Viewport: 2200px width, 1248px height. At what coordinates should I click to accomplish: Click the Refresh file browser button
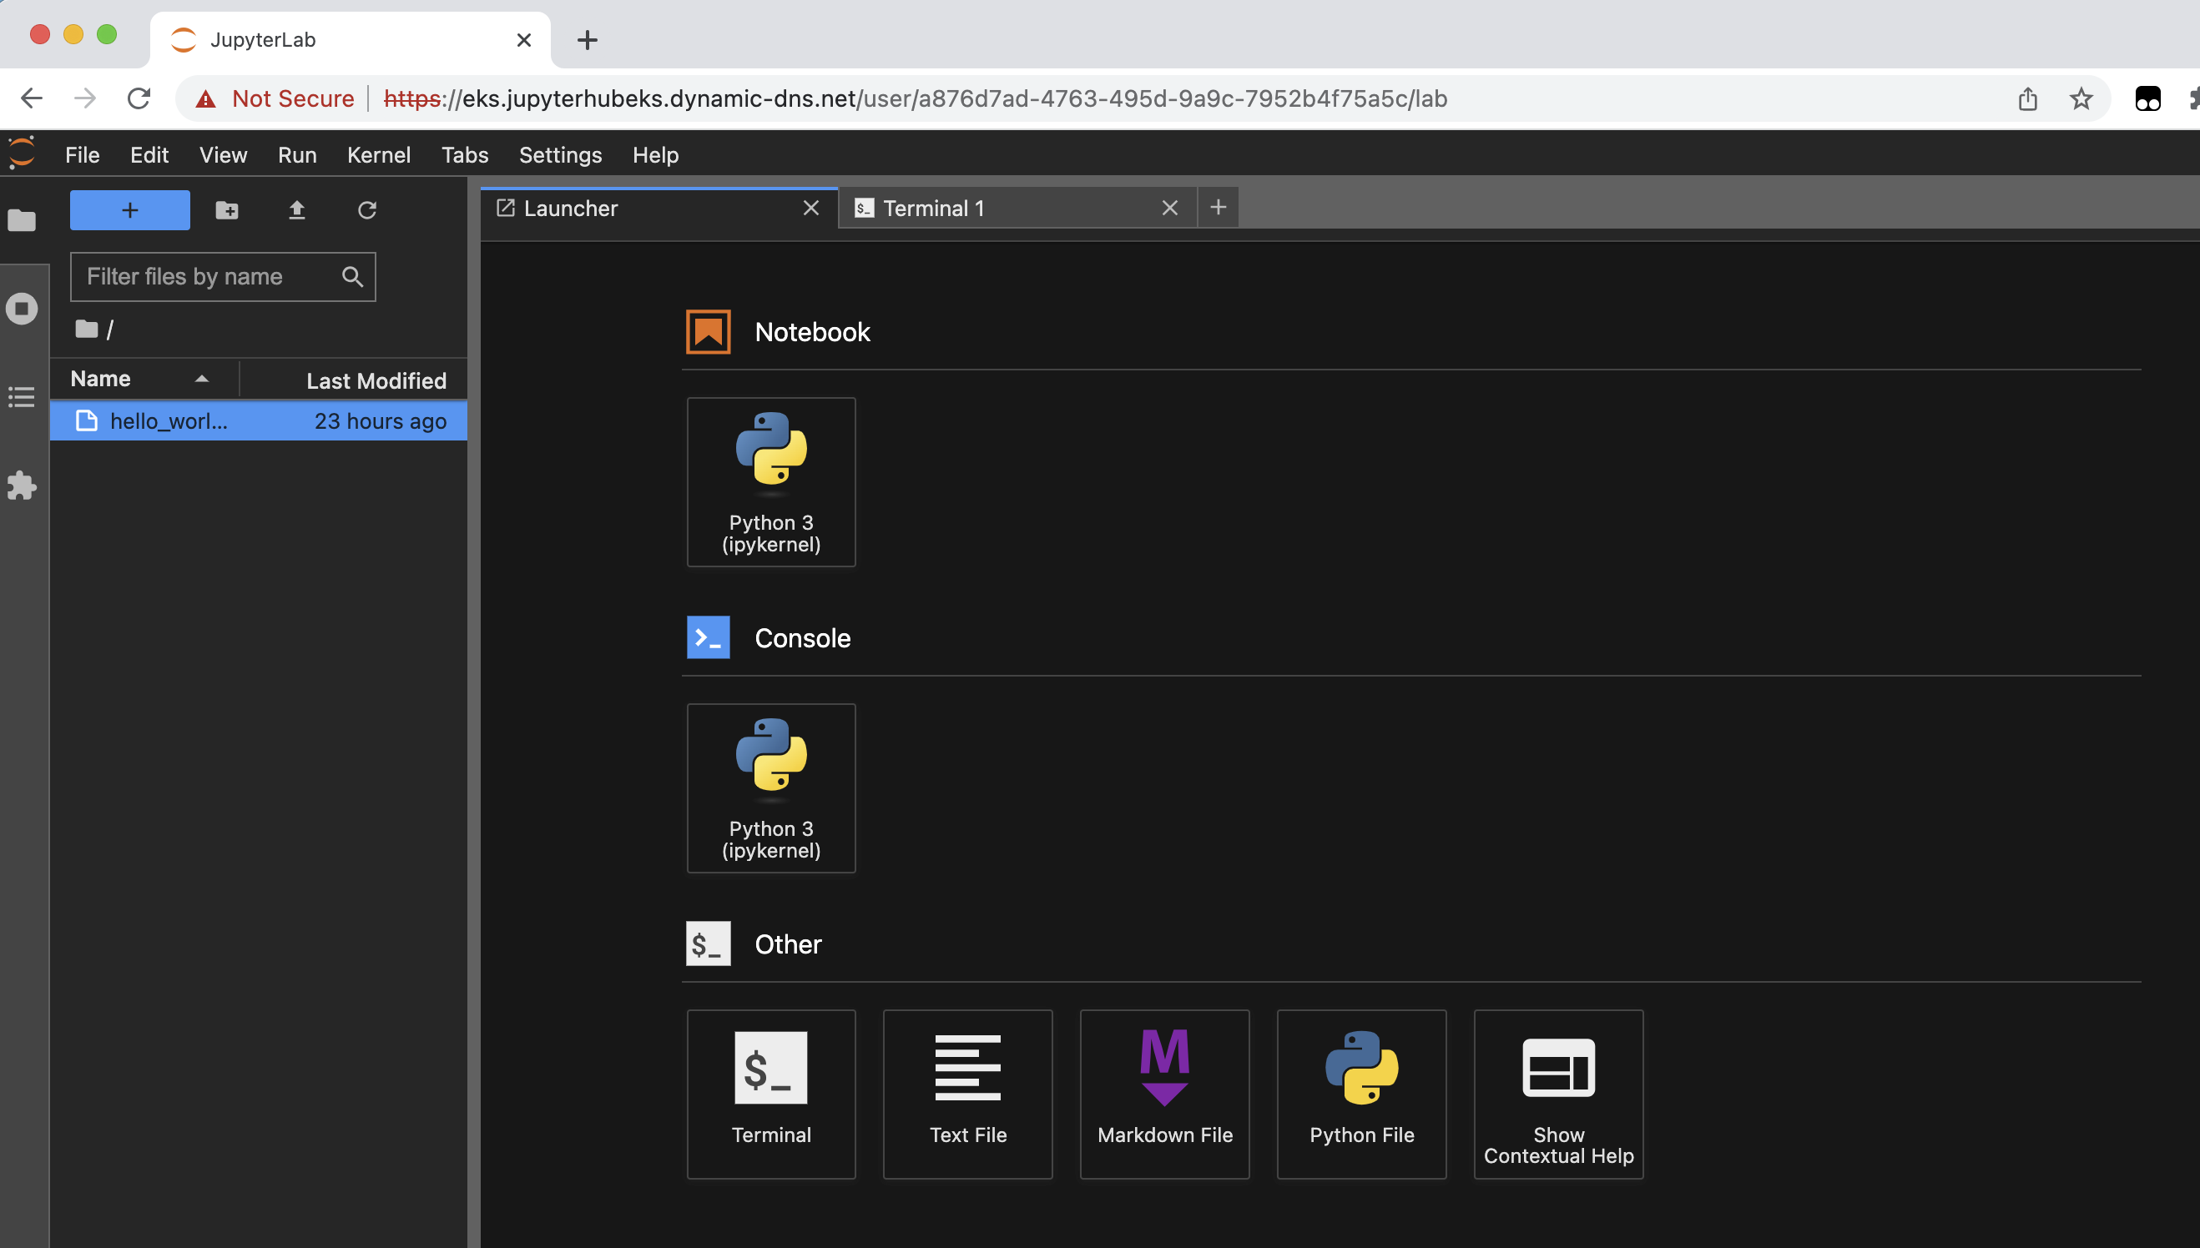[x=367, y=210]
